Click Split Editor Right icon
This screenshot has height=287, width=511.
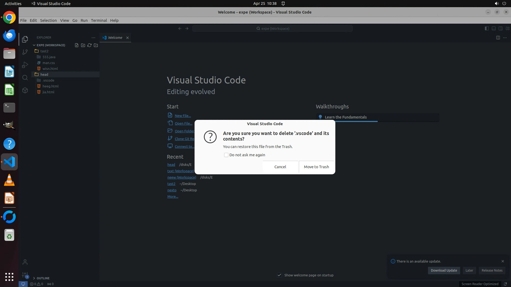point(498,37)
